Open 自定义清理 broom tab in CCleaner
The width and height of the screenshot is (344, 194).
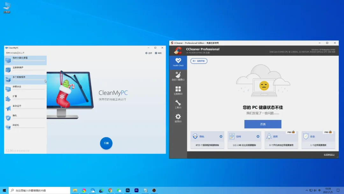pyautogui.click(x=178, y=76)
